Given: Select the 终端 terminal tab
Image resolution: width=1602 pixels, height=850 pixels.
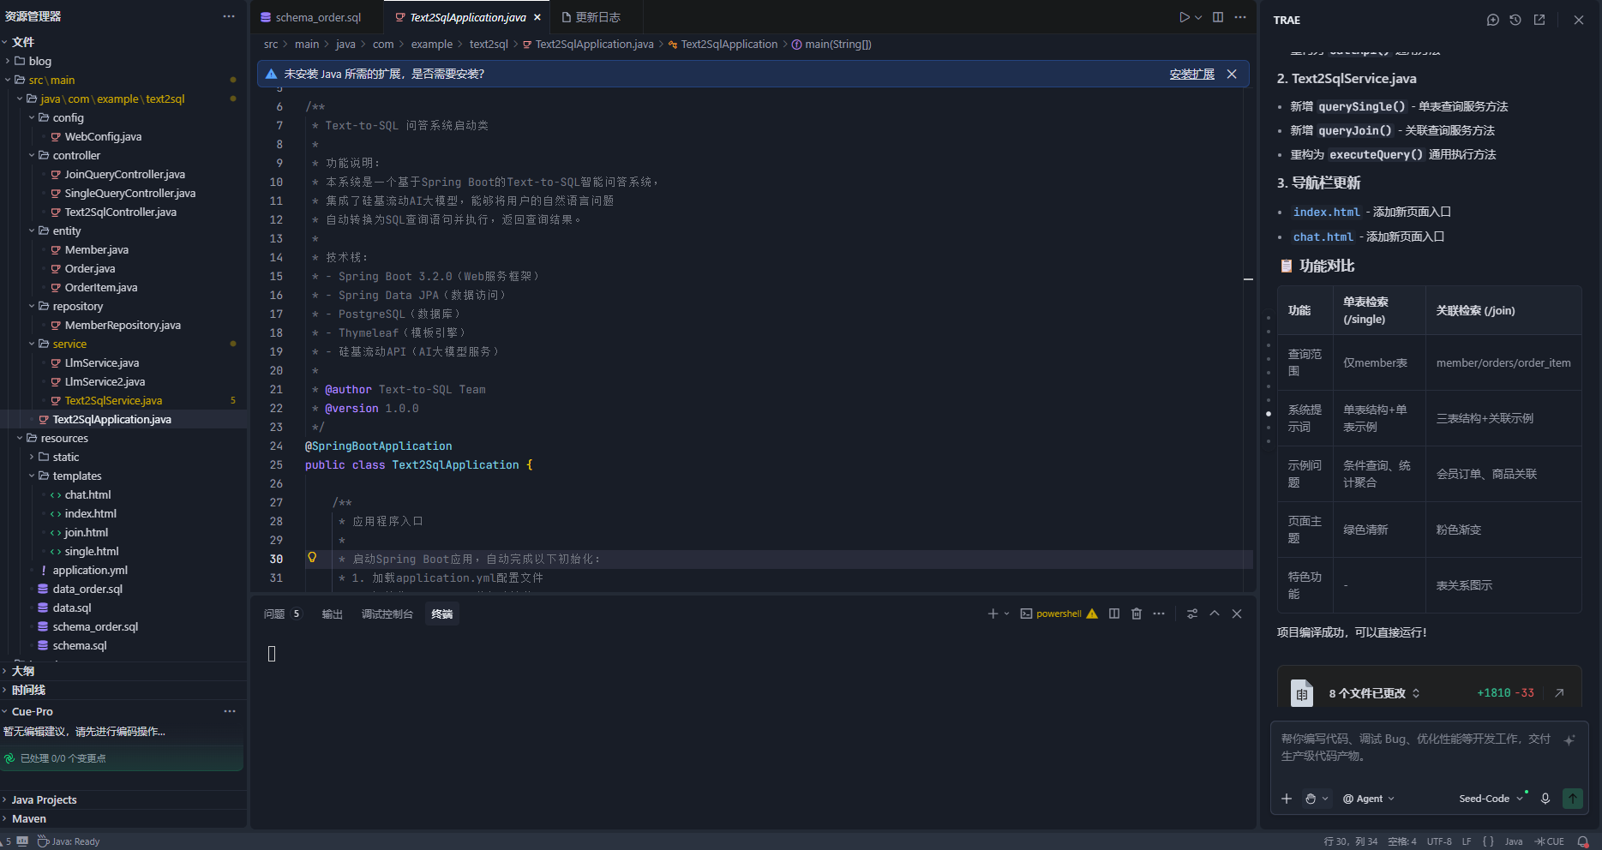Looking at the screenshot, I should click(x=442, y=614).
